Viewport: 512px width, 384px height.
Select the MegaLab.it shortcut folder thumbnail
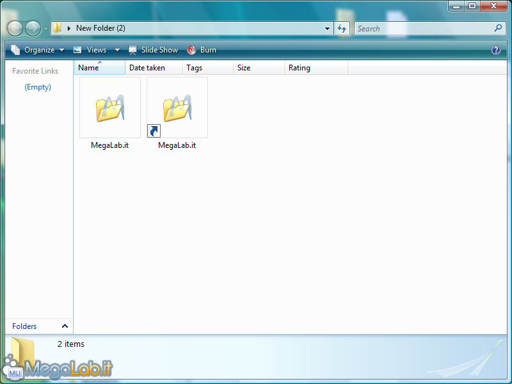177,108
